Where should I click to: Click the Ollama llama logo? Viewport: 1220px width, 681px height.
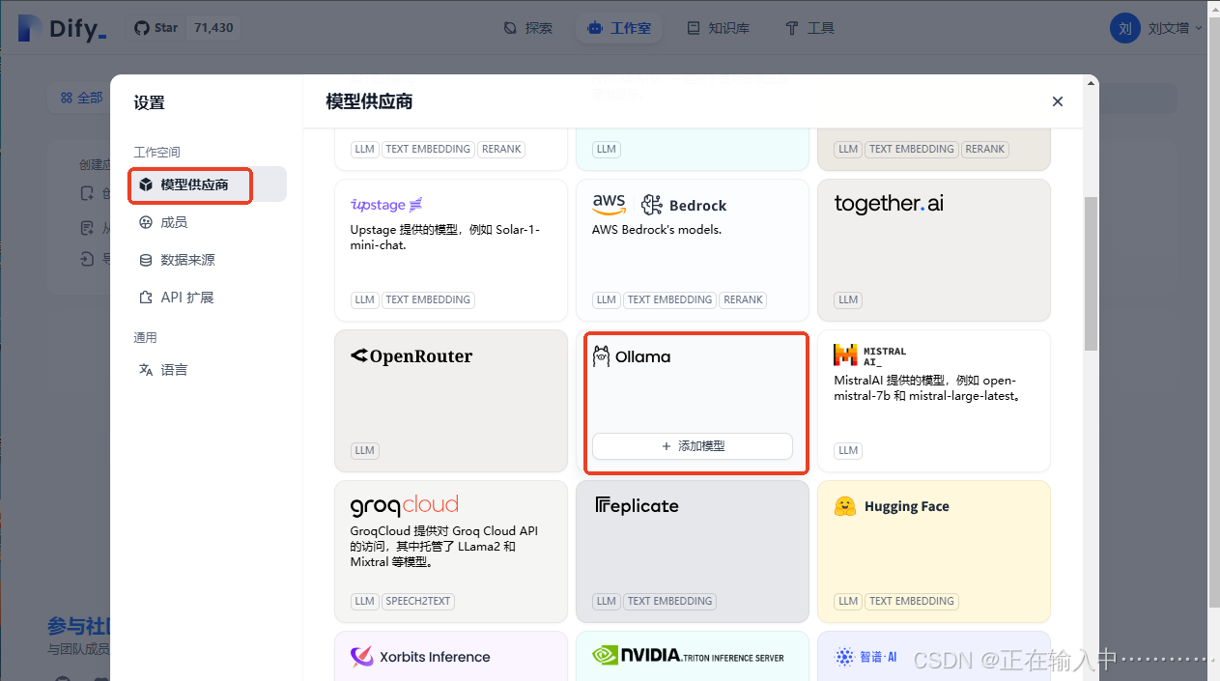(x=601, y=356)
